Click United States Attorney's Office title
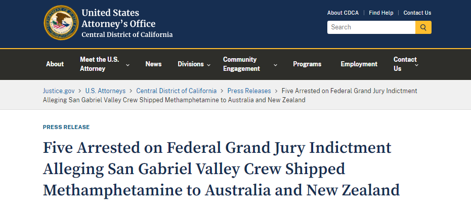 119,18
